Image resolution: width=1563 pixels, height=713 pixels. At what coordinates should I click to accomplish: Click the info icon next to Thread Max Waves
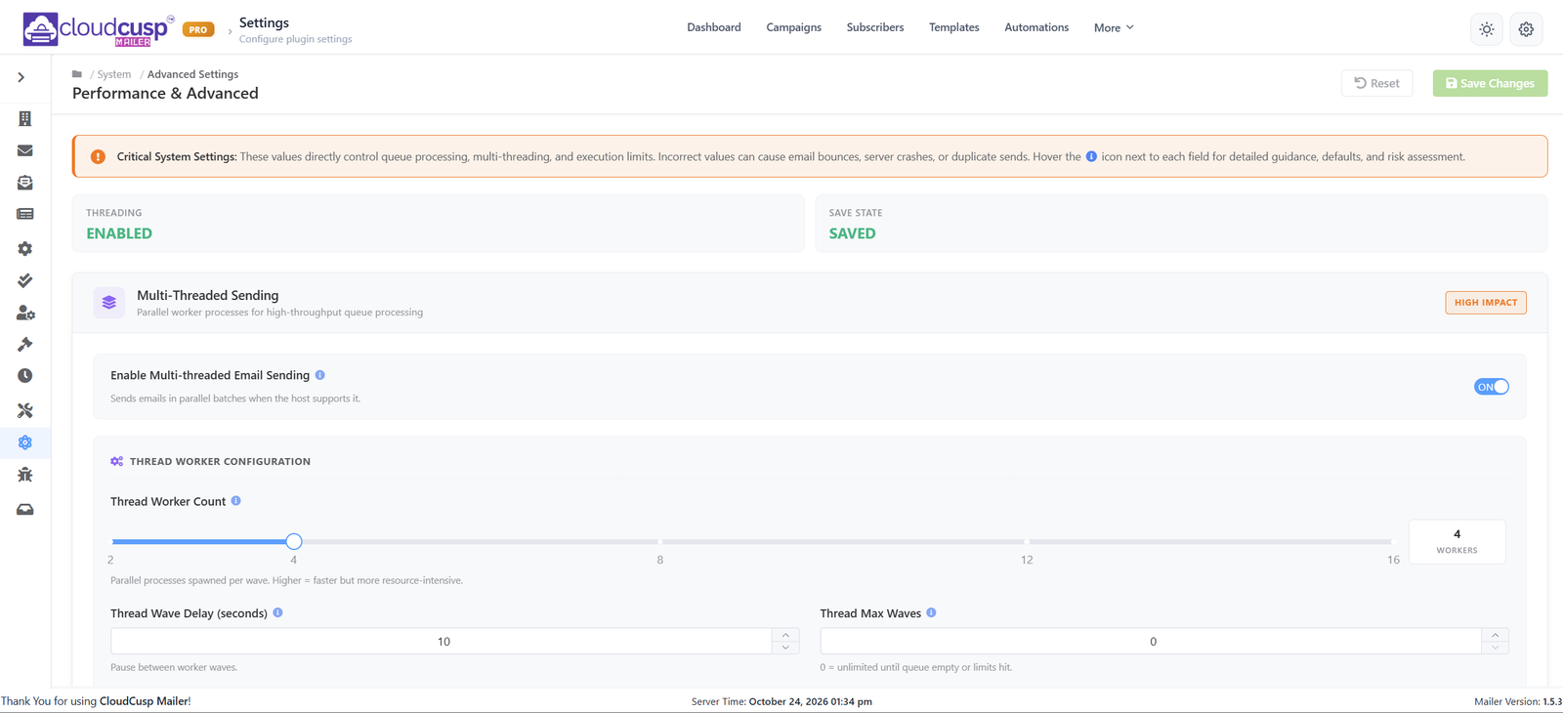click(932, 612)
